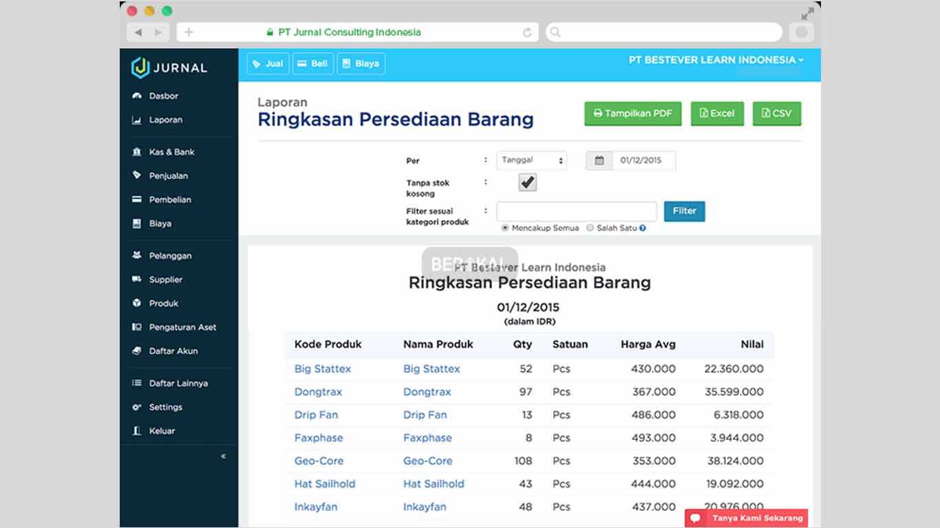Click the date field showing 01/12/2015
The width and height of the screenshot is (940, 528).
point(643,160)
